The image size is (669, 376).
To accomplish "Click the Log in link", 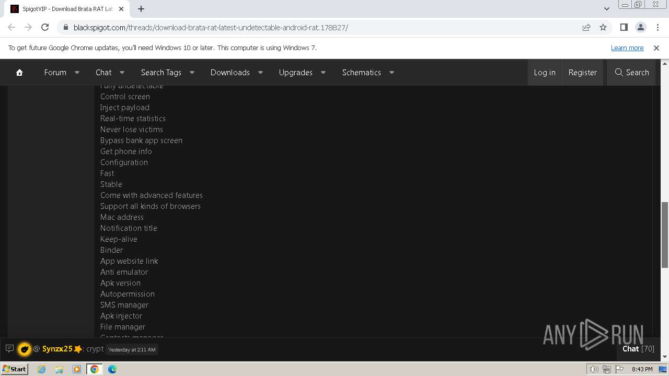I will (545, 73).
